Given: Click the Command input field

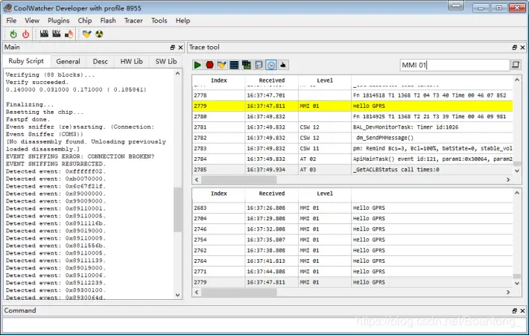Looking at the screenshot, I should [x=264, y=325].
